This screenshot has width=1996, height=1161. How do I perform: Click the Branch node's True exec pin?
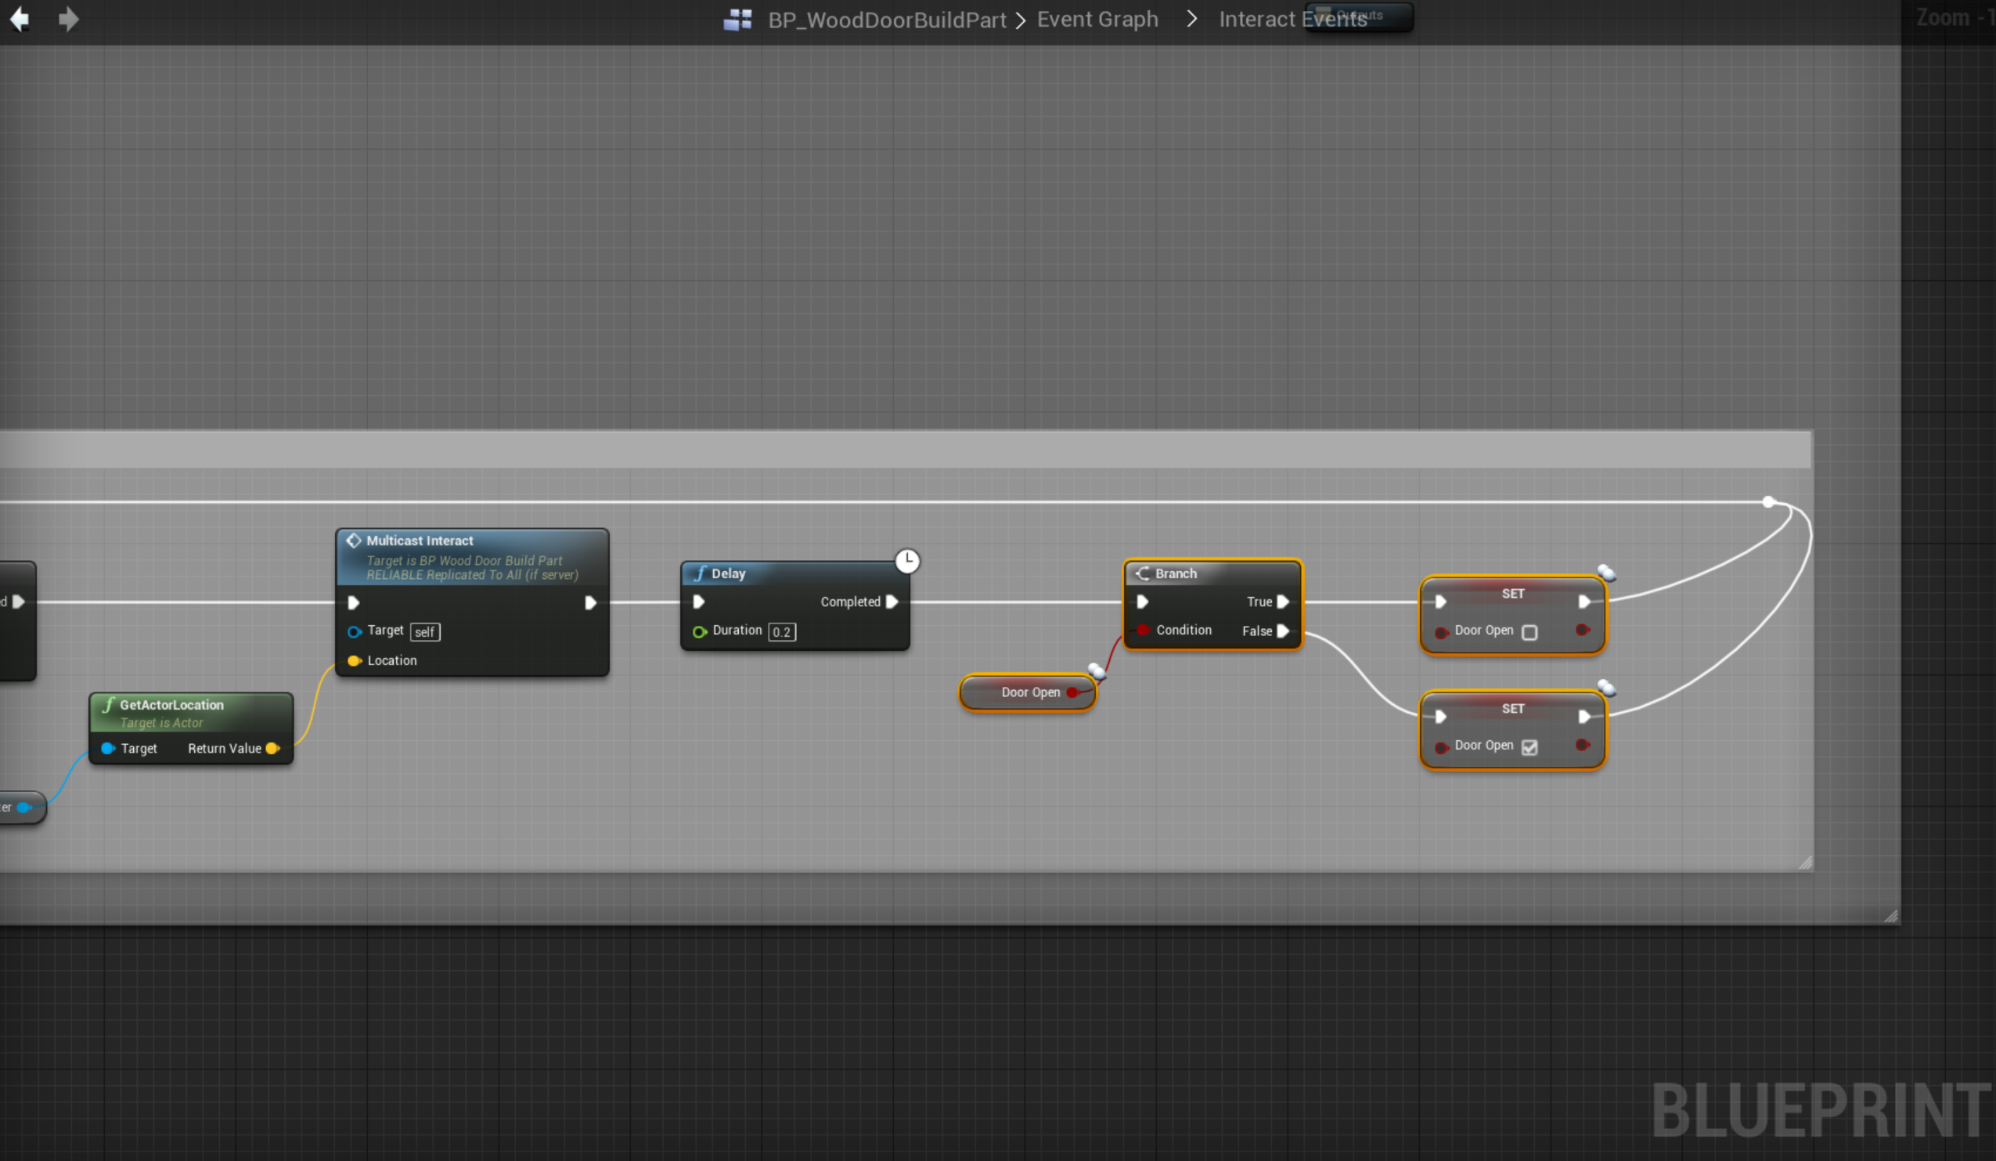click(x=1283, y=602)
